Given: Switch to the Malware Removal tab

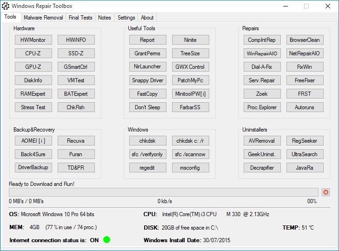Looking at the screenshot, I should [43, 18].
